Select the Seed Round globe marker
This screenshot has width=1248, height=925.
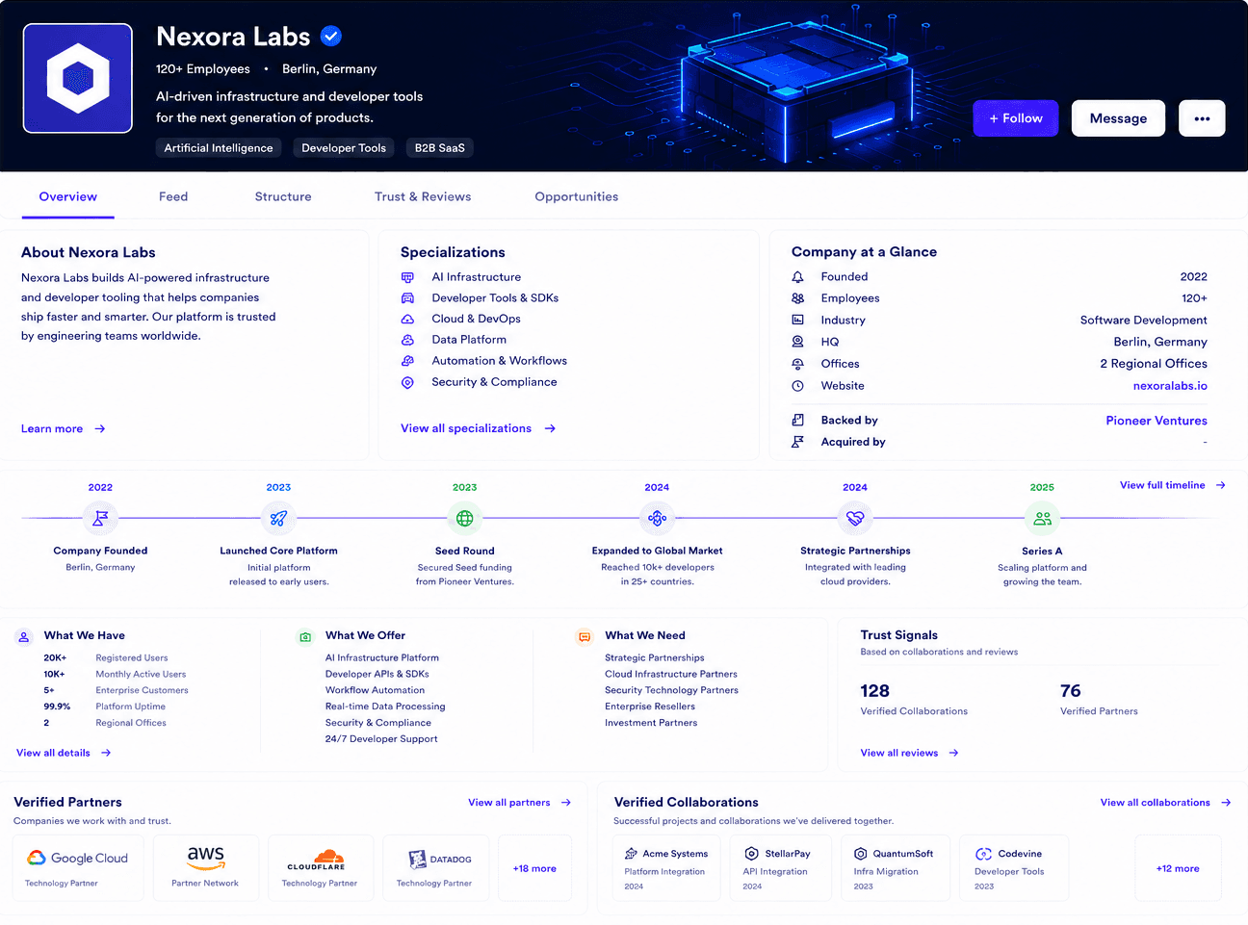pos(465,518)
